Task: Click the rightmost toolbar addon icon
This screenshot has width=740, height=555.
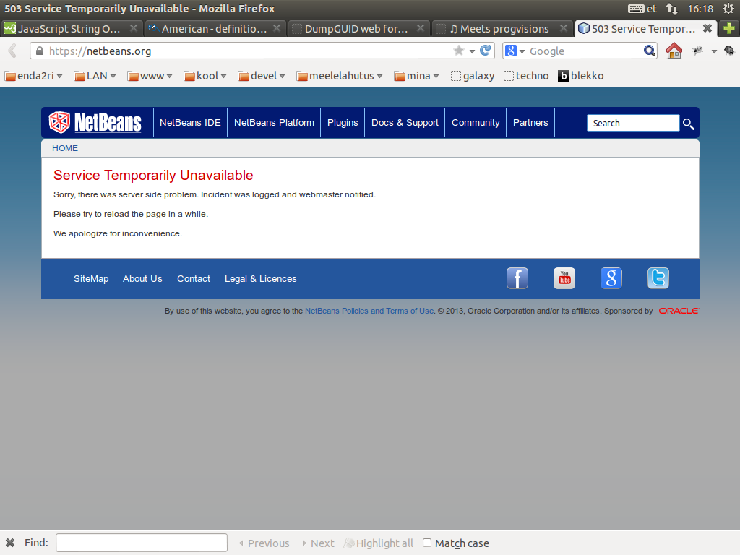Action: (x=729, y=51)
